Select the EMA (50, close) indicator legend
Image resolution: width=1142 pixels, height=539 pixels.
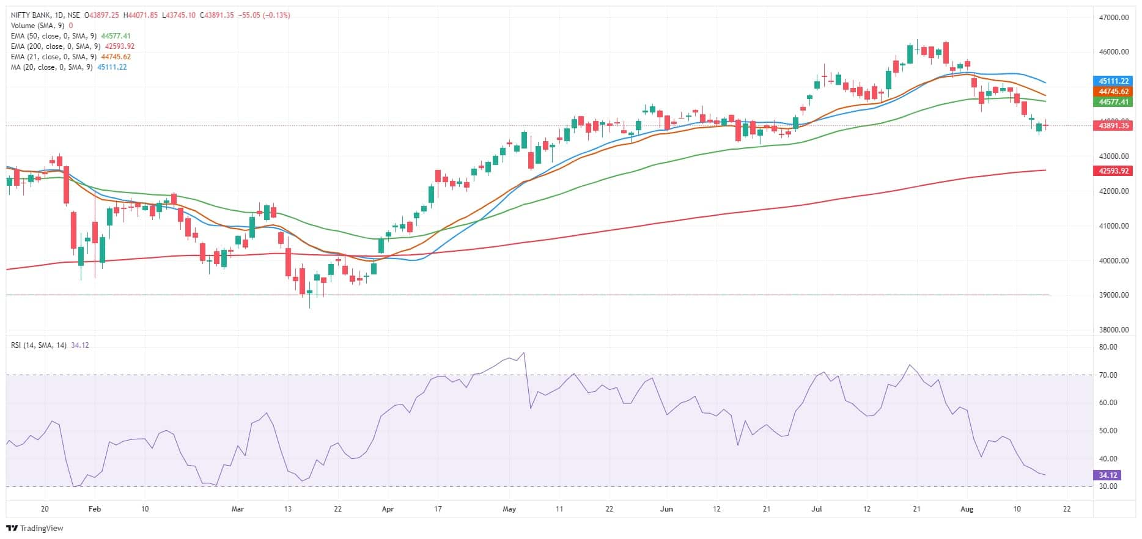pos(54,36)
